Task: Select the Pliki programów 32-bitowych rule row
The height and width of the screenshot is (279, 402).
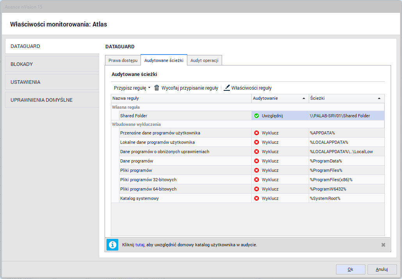Action: [148, 180]
